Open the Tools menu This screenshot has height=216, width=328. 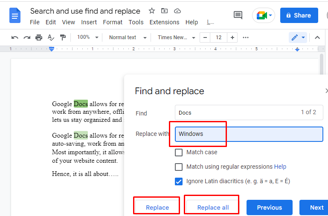(x=136, y=22)
